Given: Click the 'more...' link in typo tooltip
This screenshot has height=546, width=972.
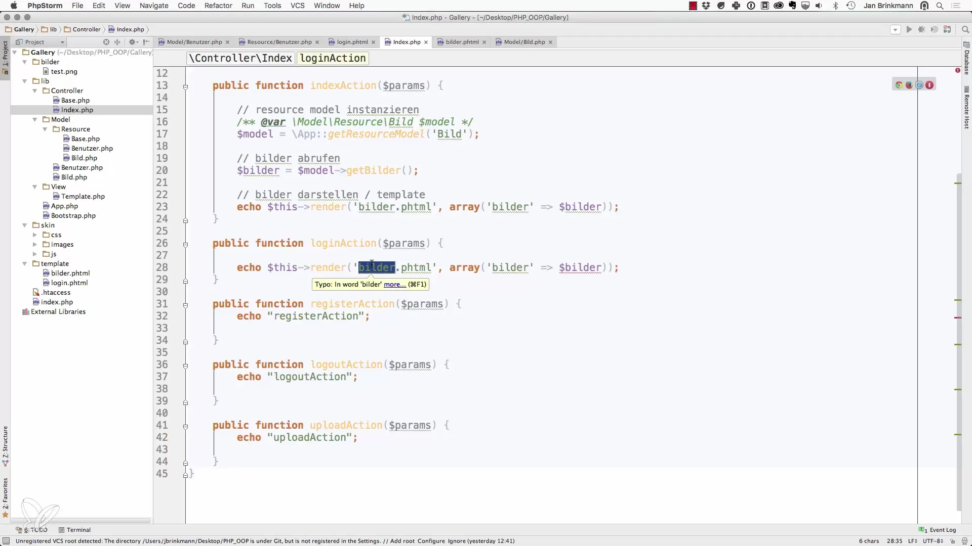Looking at the screenshot, I should tap(394, 285).
